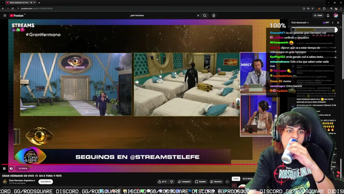Close the GRAN HERMANO EN VIVO tab
The image size is (344, 194).
(x=34, y=3)
